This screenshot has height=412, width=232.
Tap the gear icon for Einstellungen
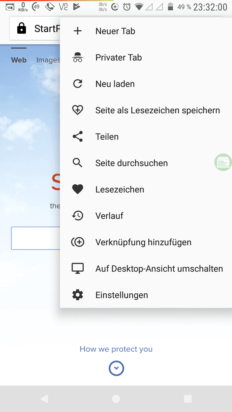77,295
